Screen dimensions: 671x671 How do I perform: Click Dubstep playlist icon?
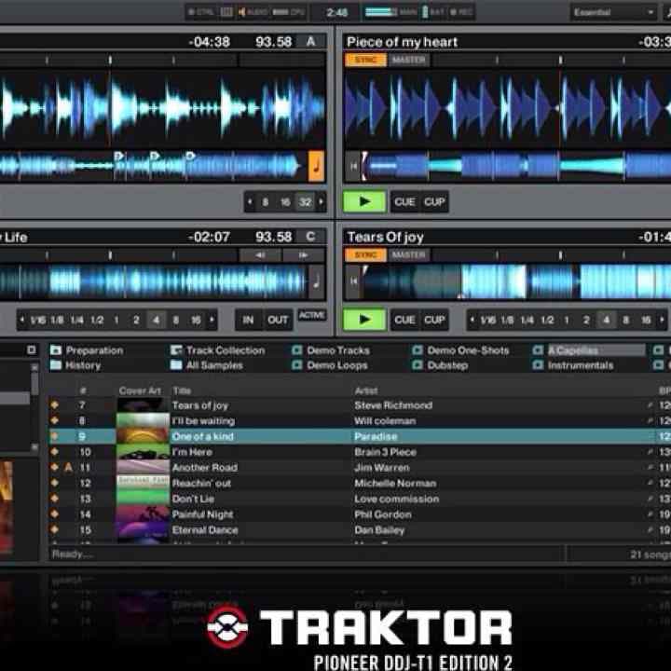click(417, 365)
